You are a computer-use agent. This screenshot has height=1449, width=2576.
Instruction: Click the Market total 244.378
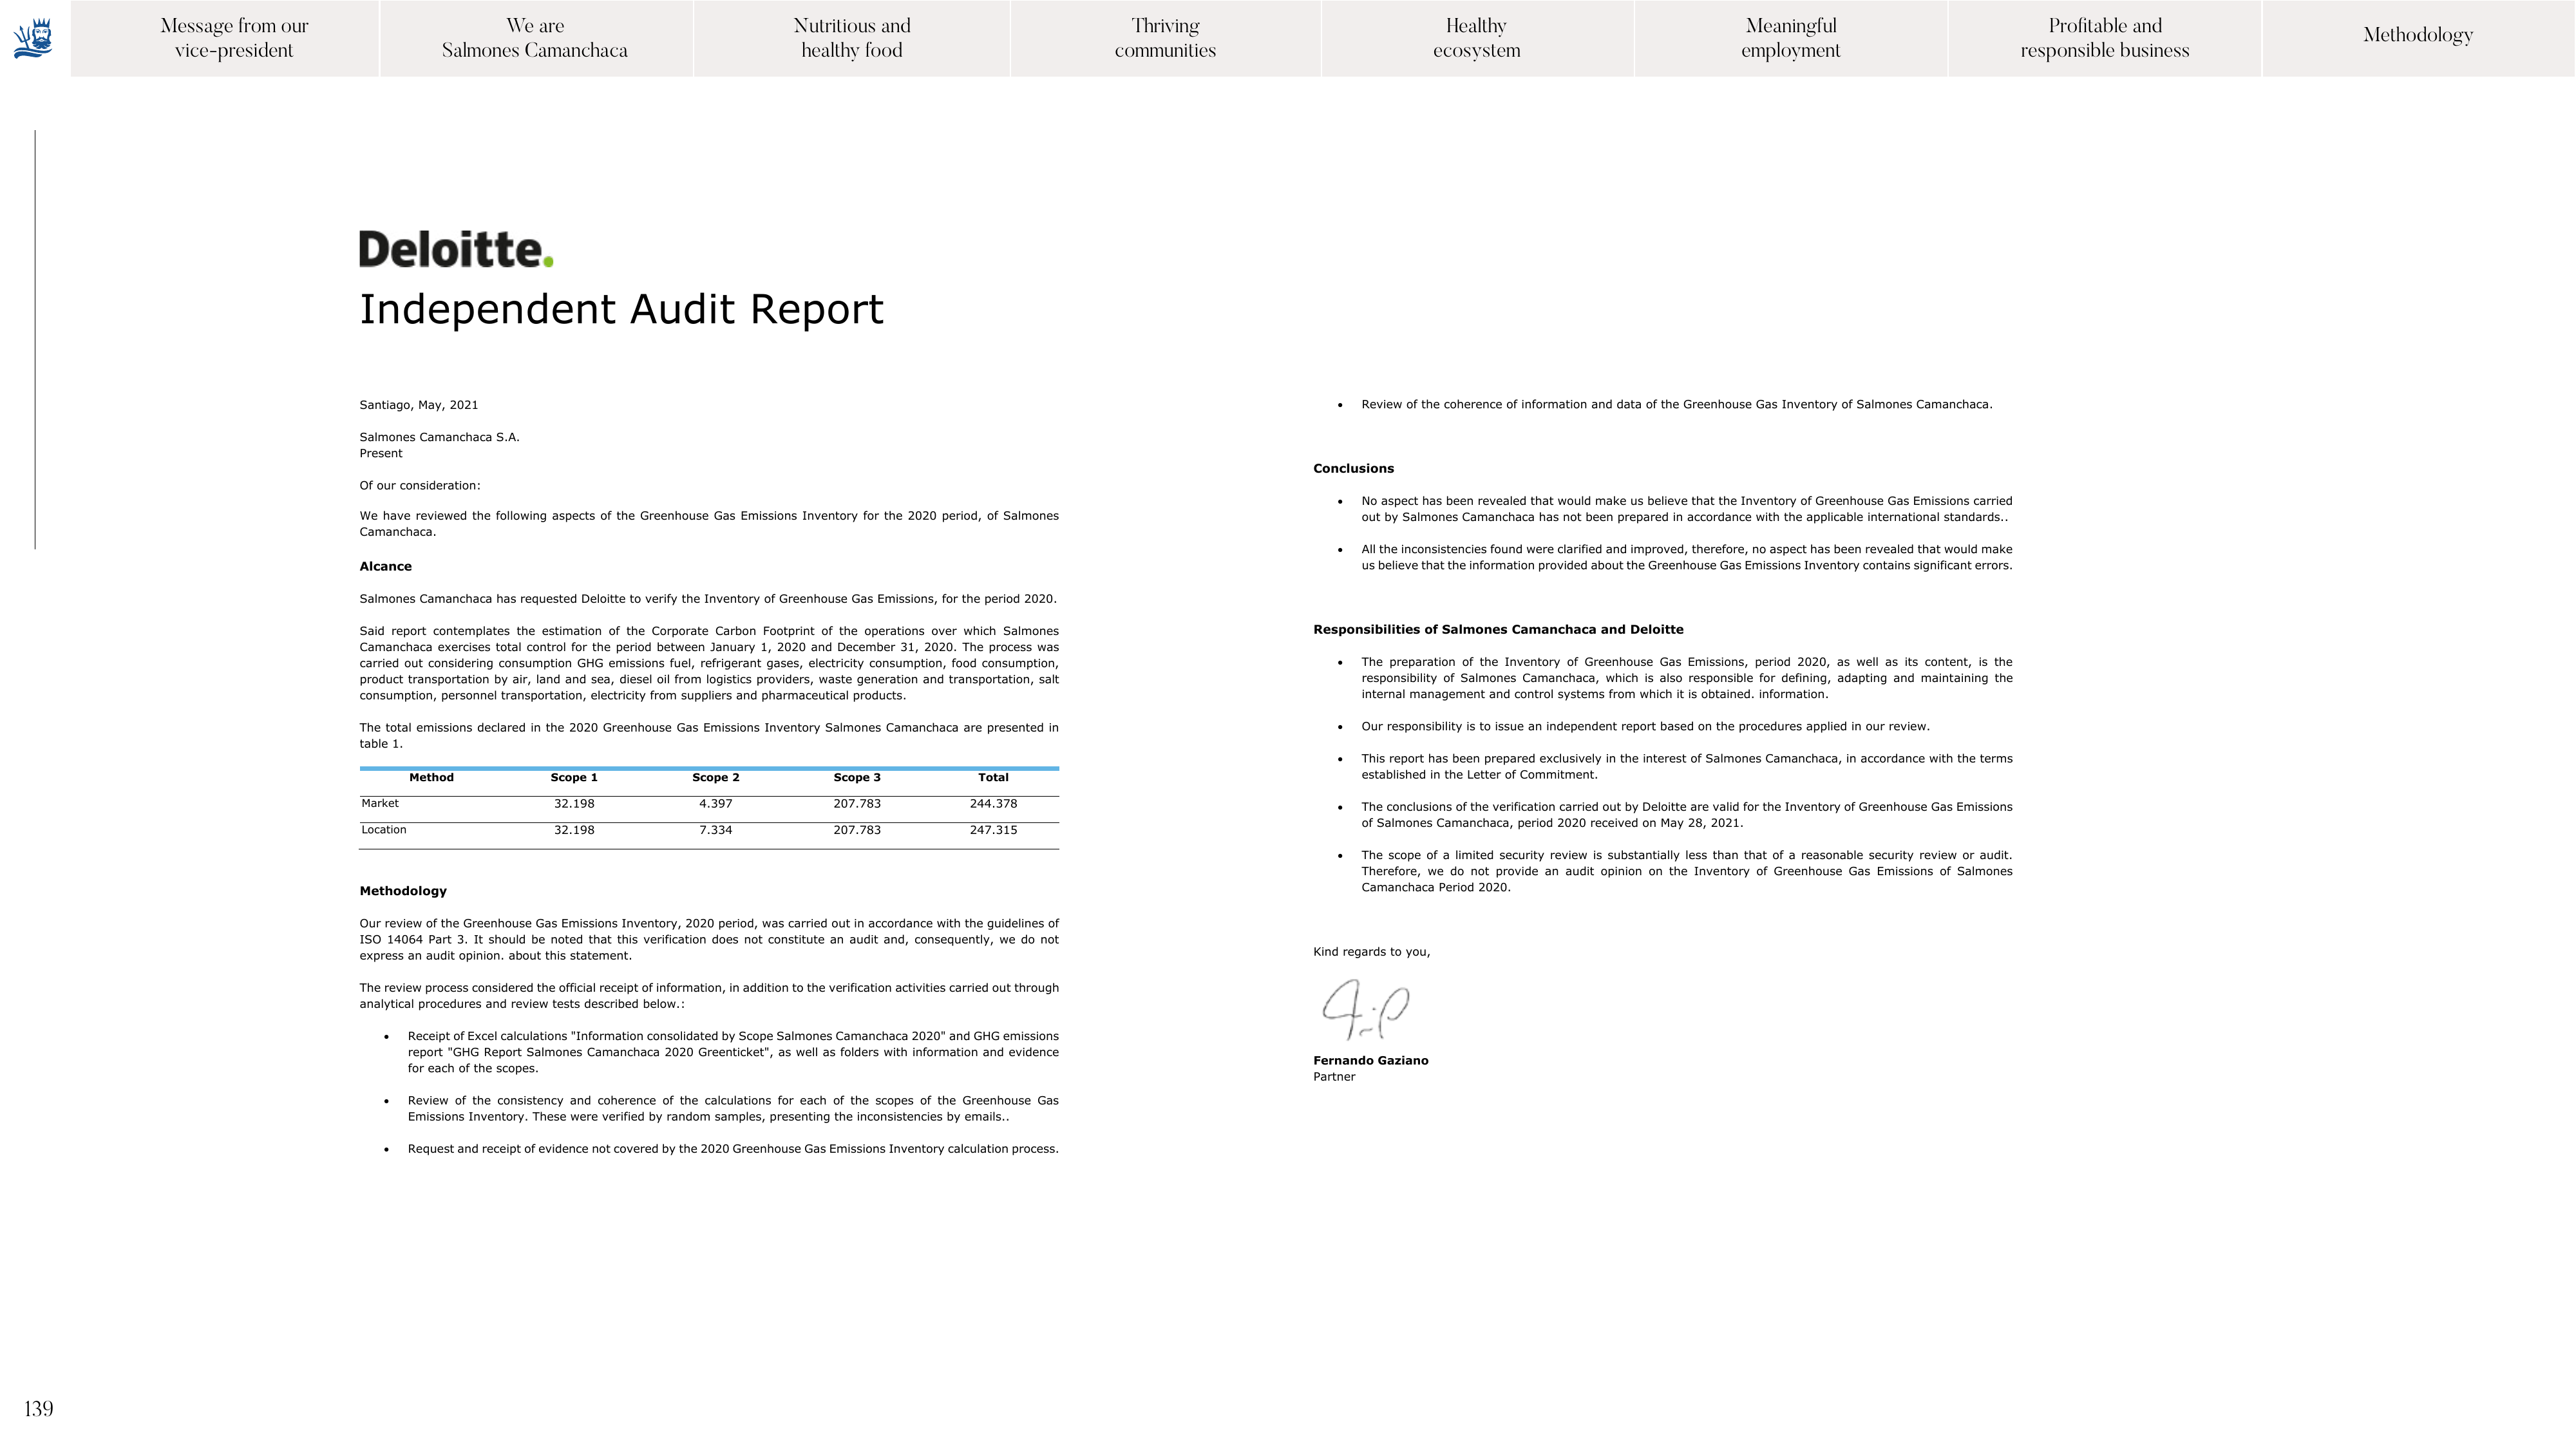coord(993,804)
